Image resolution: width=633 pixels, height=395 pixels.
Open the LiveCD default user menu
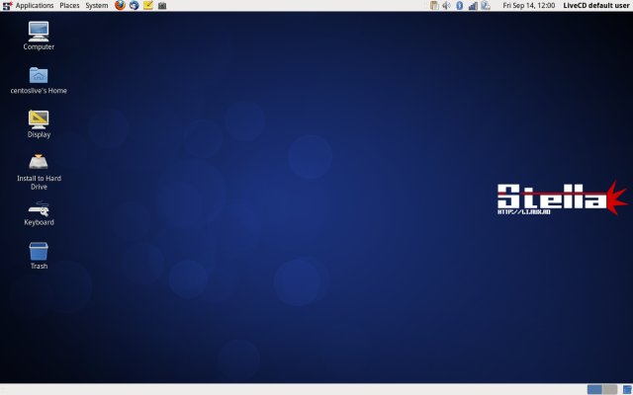[x=596, y=5]
